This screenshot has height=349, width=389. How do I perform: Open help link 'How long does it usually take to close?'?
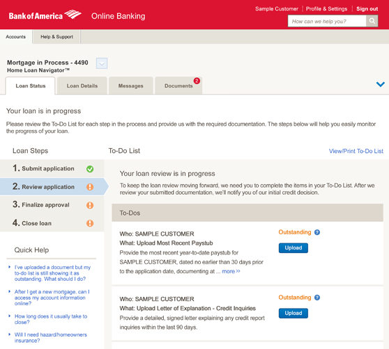(51, 319)
